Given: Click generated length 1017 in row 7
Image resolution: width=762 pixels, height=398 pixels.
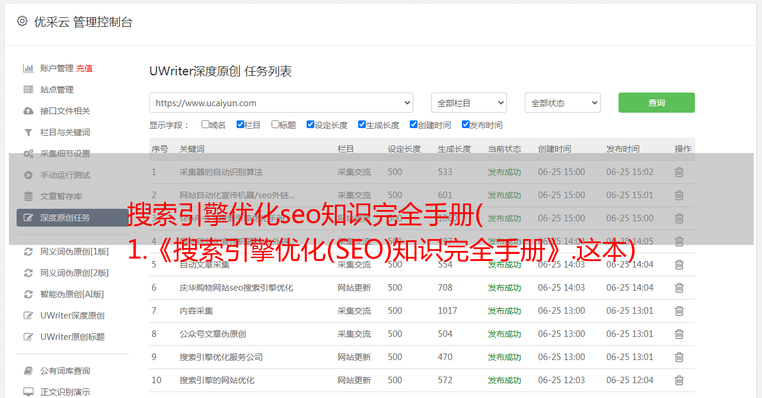Looking at the screenshot, I should tap(448, 311).
